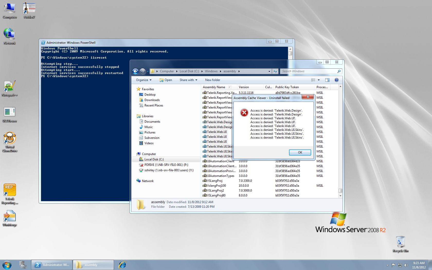
Task: Click the Explorer Back arrow button
Action: 136,71
